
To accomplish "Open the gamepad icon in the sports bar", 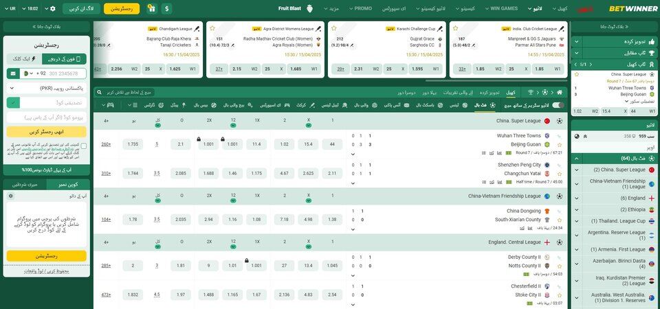I will (x=110, y=104).
